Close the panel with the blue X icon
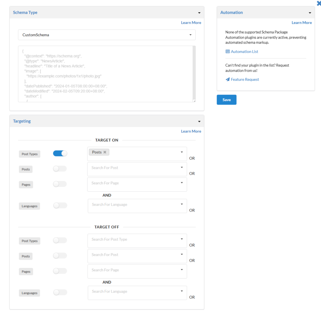The width and height of the screenshot is (321, 312). point(319,3)
